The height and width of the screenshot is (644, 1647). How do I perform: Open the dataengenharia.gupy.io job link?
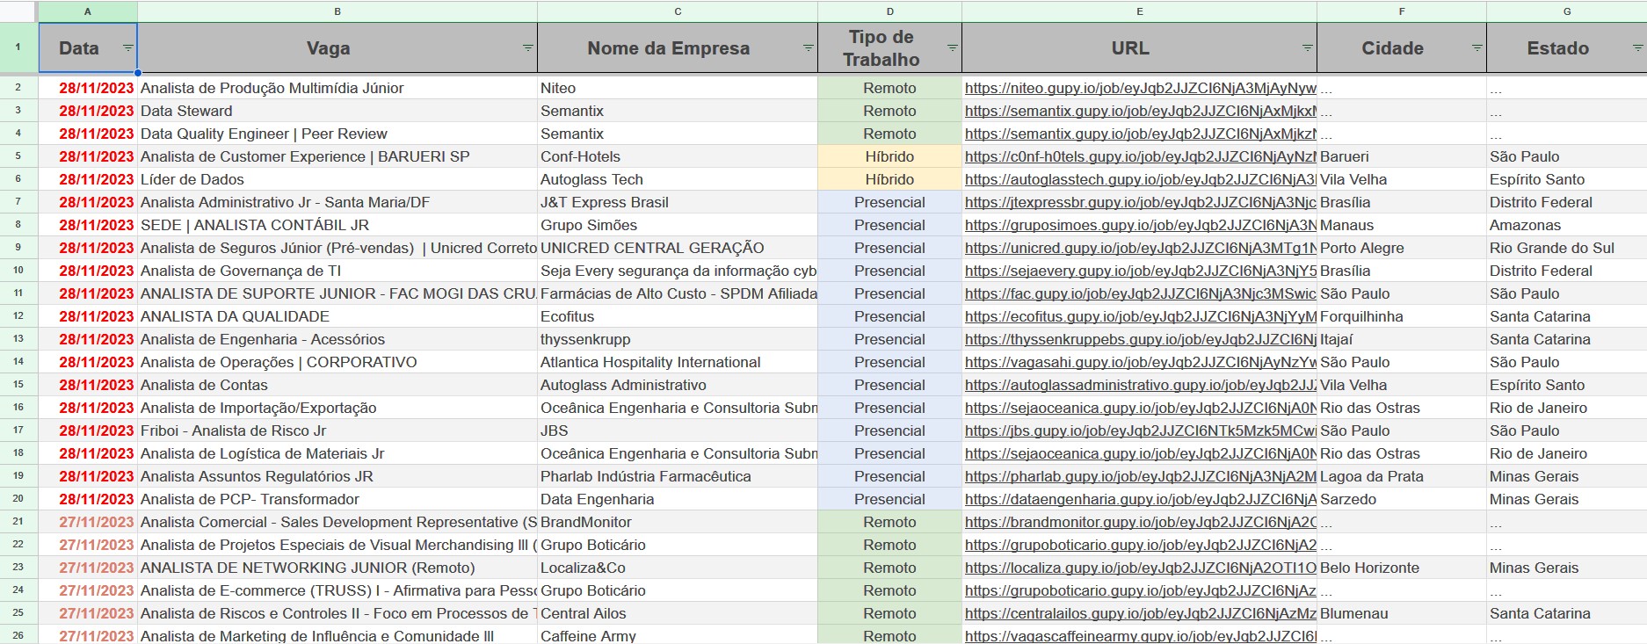click(x=1141, y=499)
